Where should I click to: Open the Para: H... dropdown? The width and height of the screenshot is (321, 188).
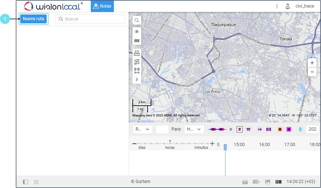point(194,129)
